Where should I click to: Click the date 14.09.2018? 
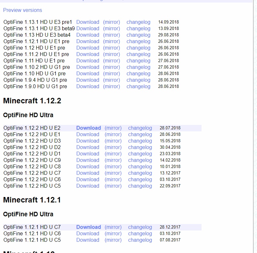pyautogui.click(x=169, y=22)
